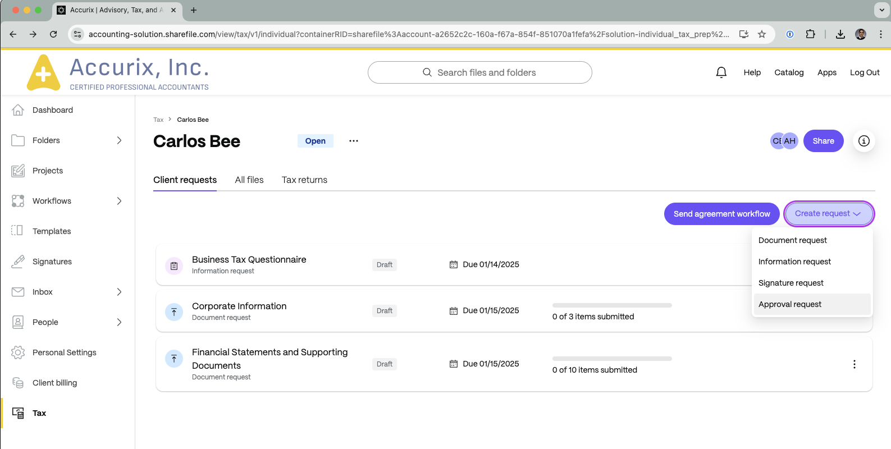Viewport: 891px width, 449px height.
Task: Select the Tax sidebar icon
Action: [x=18, y=413]
